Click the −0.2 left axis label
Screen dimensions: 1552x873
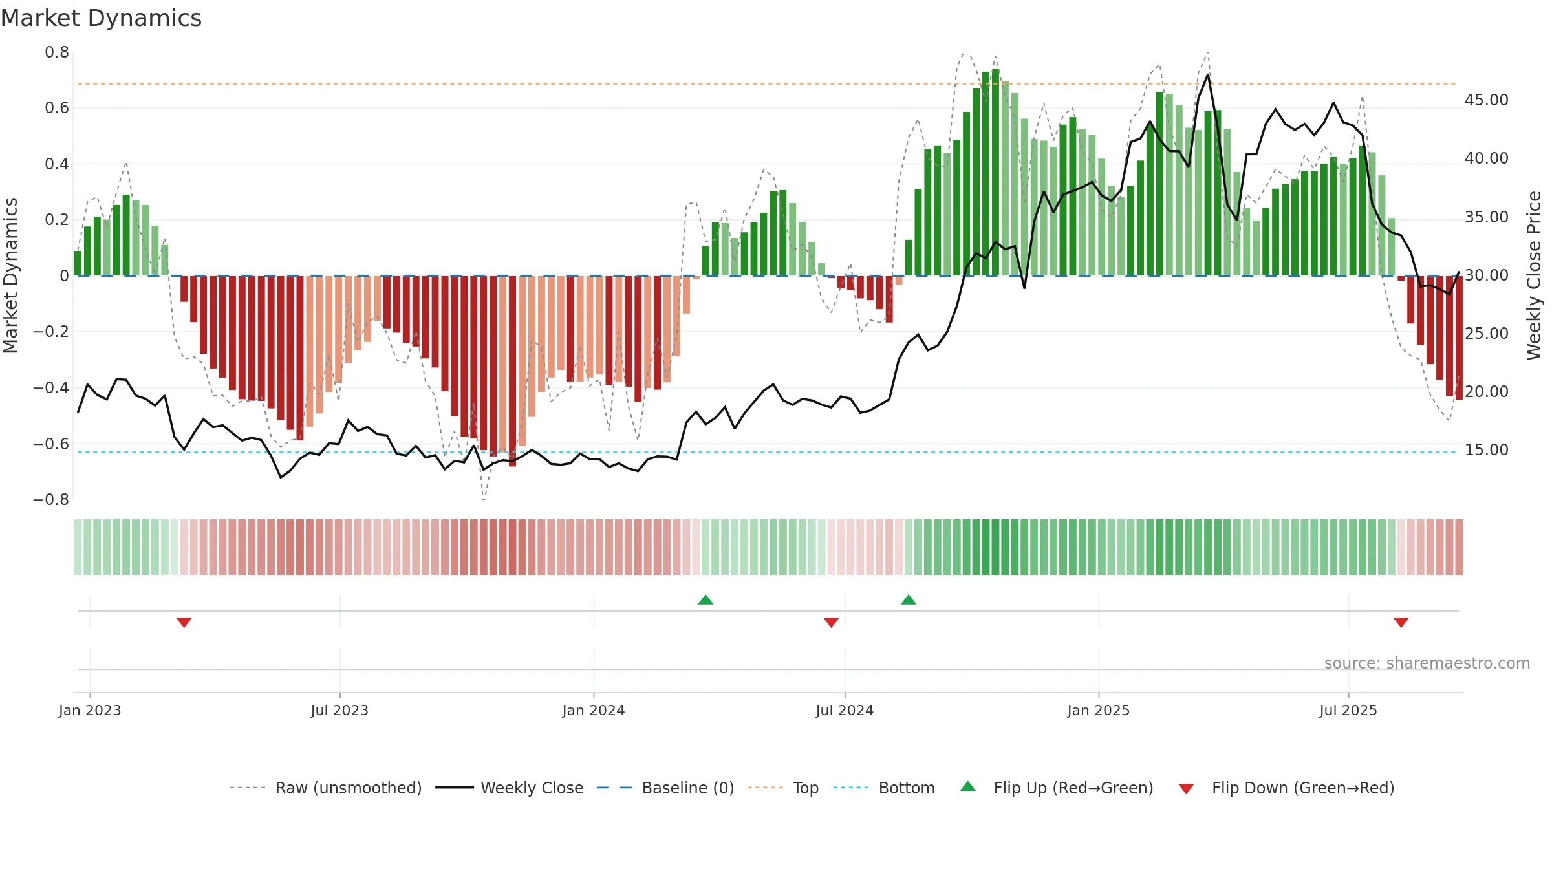point(51,332)
